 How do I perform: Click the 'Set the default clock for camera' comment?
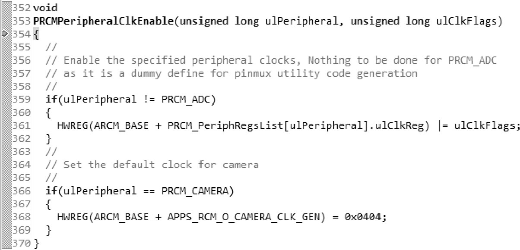pos(161,165)
